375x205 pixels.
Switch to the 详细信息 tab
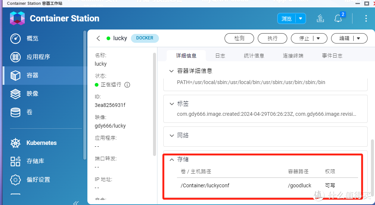[186, 56]
